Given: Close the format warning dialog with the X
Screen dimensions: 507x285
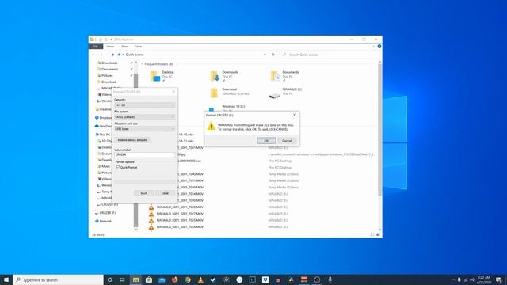Looking at the screenshot, I should [295, 115].
